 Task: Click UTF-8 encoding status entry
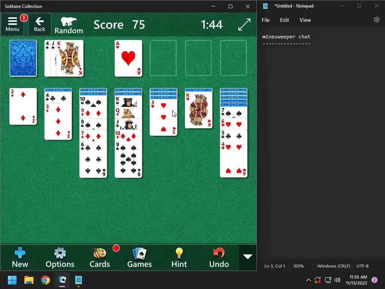coord(362,266)
